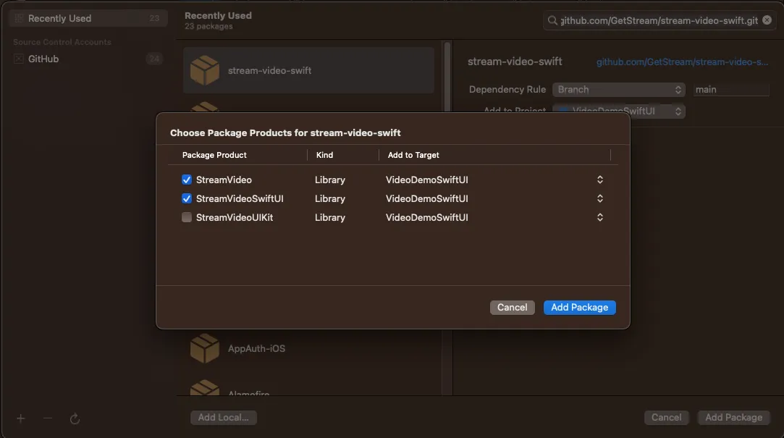
Task: Click the branch name field showing main
Action: 731,89
